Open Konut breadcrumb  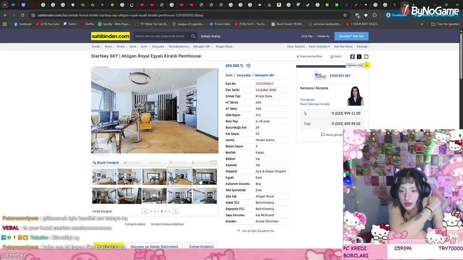[108, 47]
